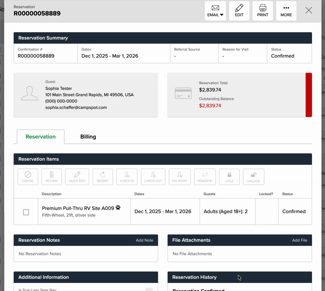The image size is (325, 291).
Task: Click the Check Out icon
Action: 153,177
